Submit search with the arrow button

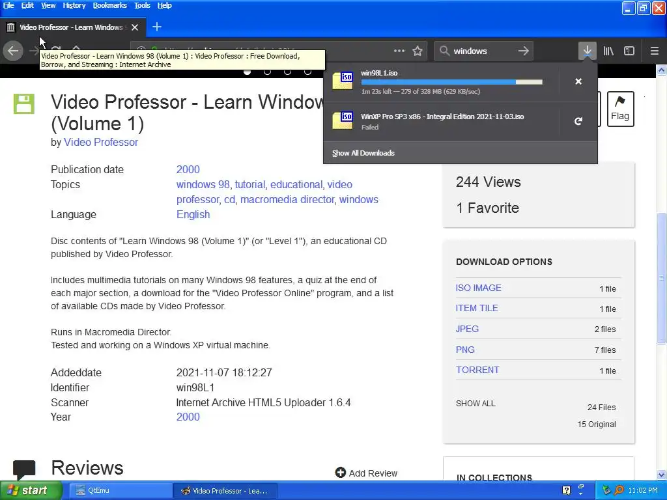click(524, 51)
